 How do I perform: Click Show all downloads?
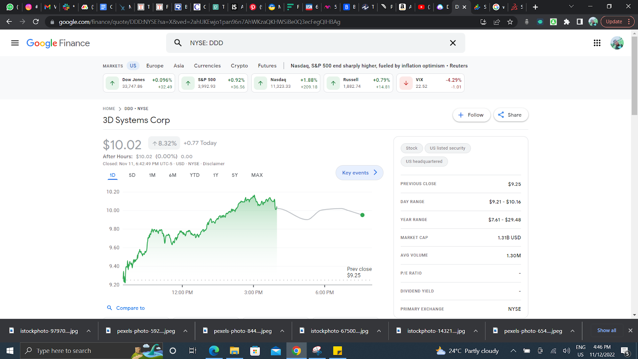(x=606, y=330)
